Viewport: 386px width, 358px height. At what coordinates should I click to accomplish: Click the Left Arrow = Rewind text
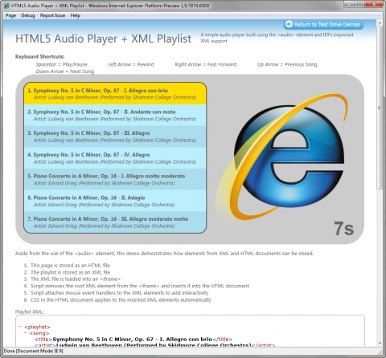point(131,64)
